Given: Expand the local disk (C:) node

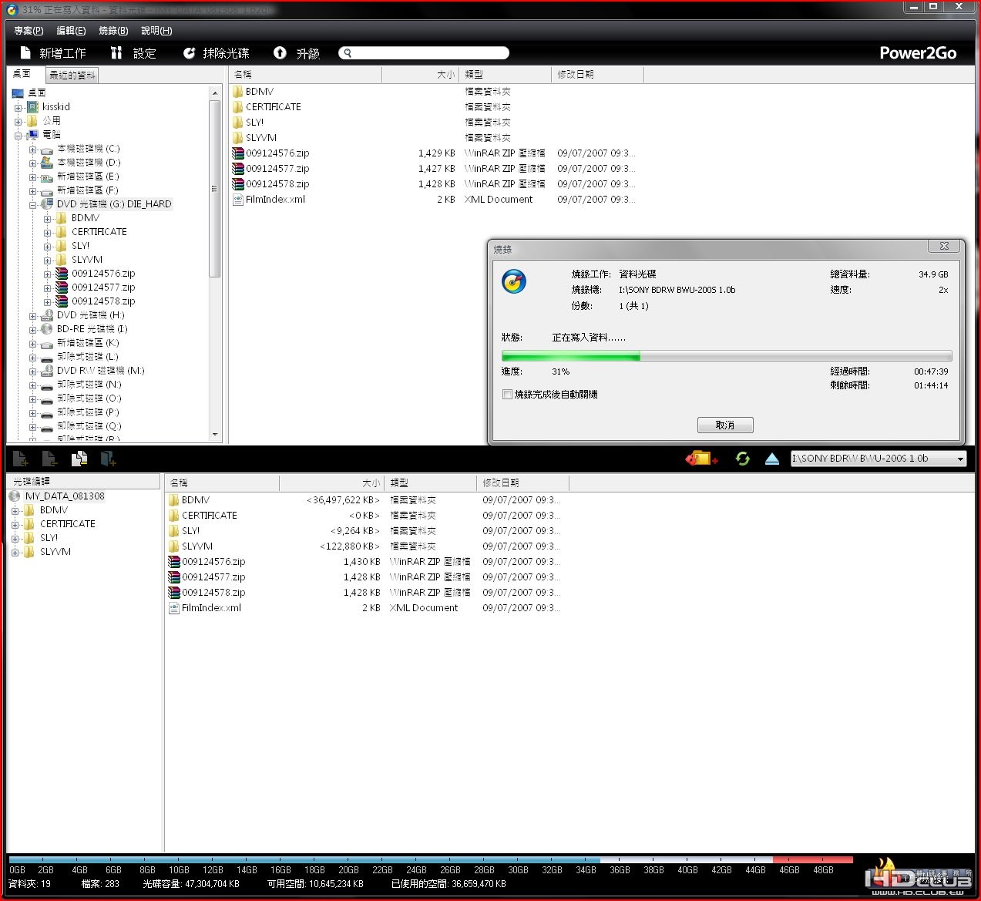Looking at the screenshot, I should (32, 149).
